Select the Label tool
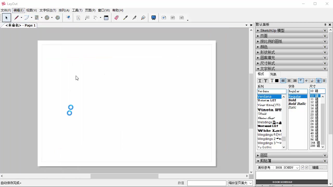 (x=87, y=18)
